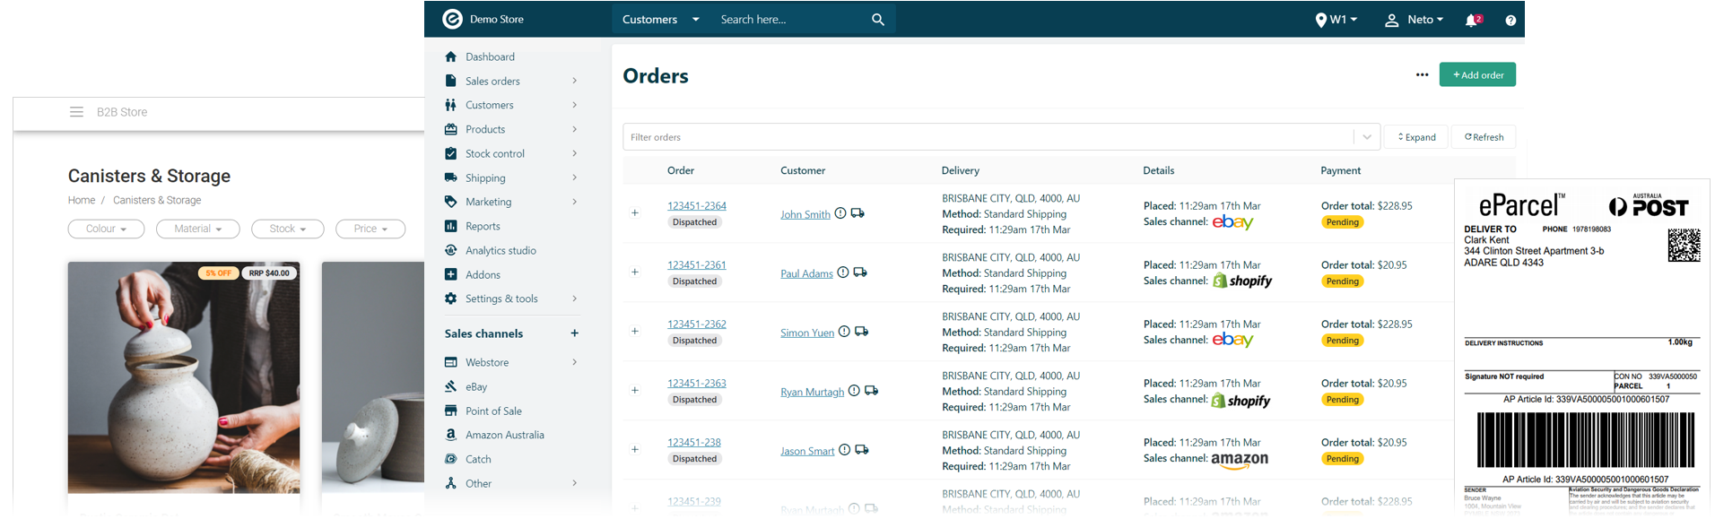This screenshot has height=519, width=1715.
Task: Open the help question mark icon
Action: [x=1510, y=20]
